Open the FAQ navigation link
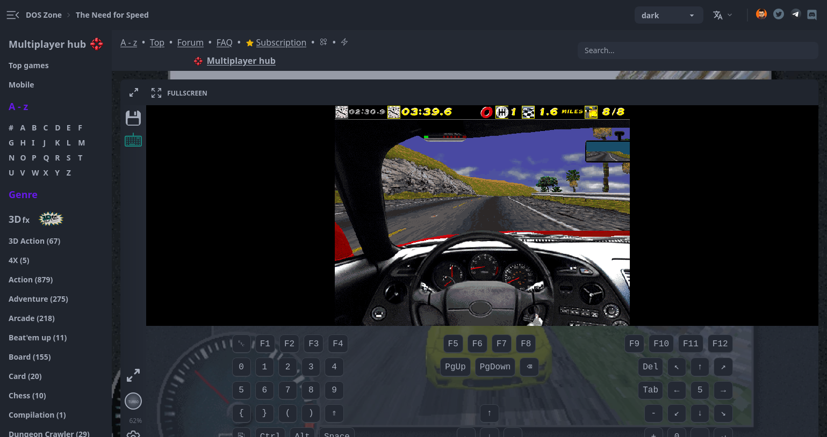The width and height of the screenshot is (827, 437). 224,42
